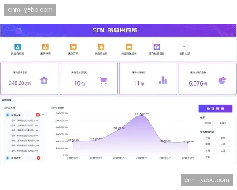Choose the 今天 time filter
This screenshot has width=237, height=190.
click(208, 138)
